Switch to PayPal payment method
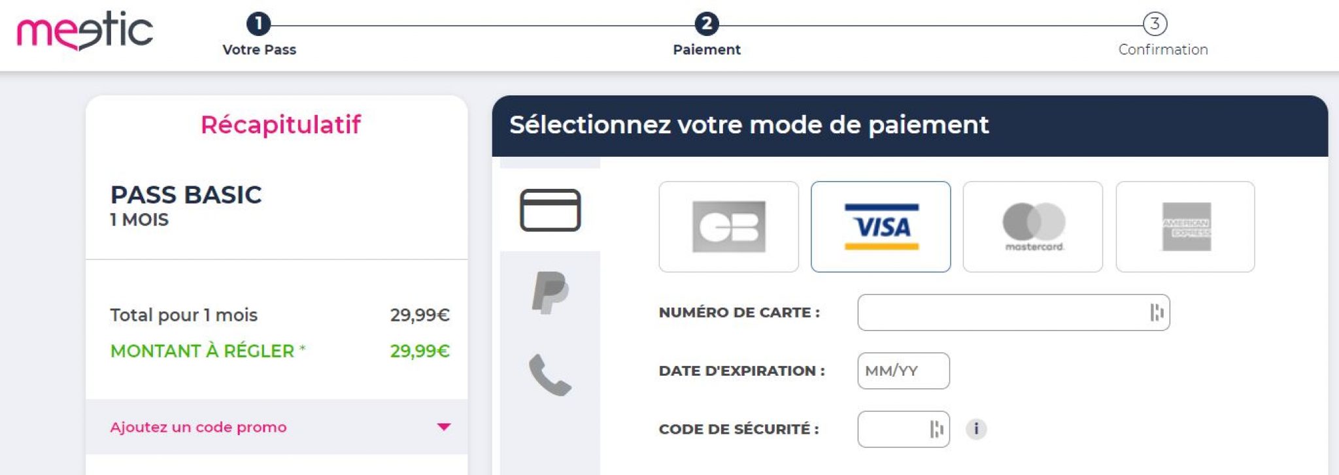This screenshot has width=1339, height=475. click(x=550, y=292)
